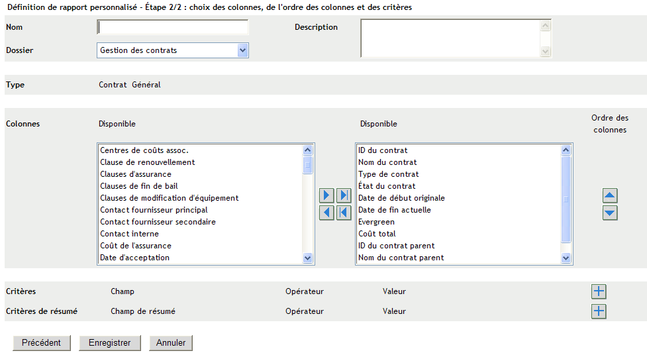Viewport: 647px width, 353px height.
Task: Click the Enregistrer button
Action: pyautogui.click(x=110, y=342)
